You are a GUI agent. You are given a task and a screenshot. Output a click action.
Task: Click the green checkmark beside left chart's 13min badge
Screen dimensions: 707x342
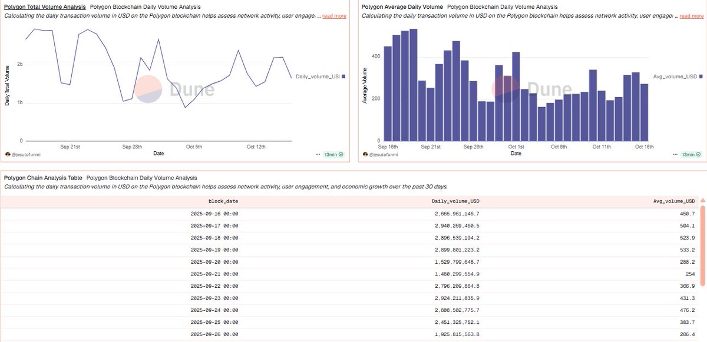341,154
